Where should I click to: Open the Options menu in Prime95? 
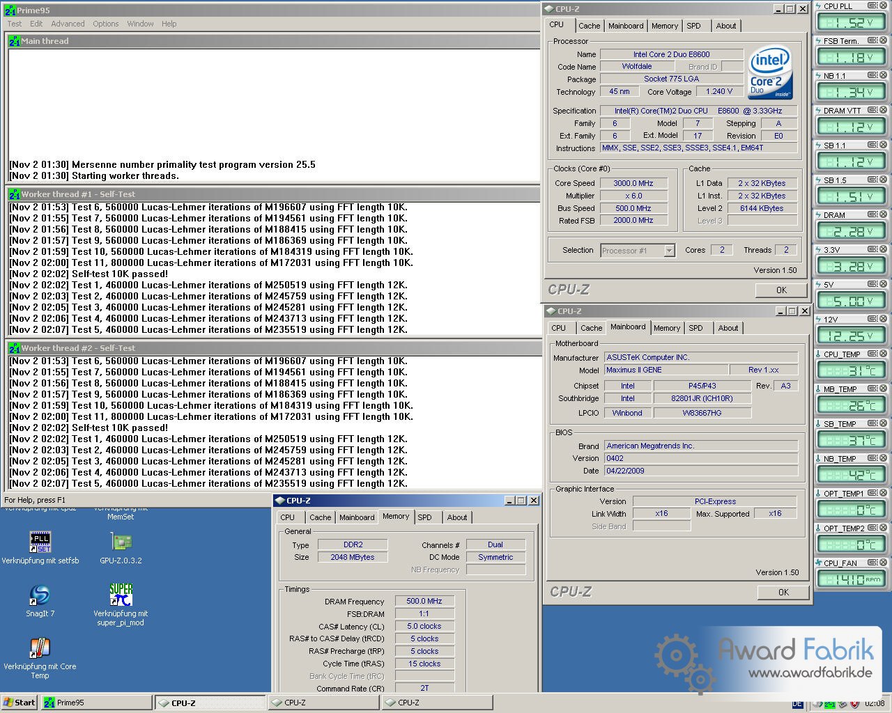point(106,24)
